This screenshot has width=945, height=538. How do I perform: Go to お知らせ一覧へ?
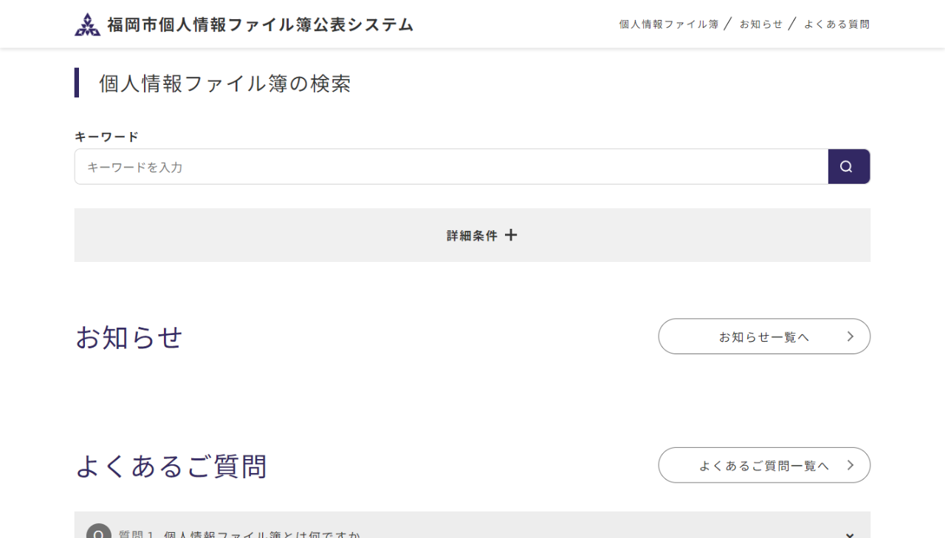(x=764, y=337)
